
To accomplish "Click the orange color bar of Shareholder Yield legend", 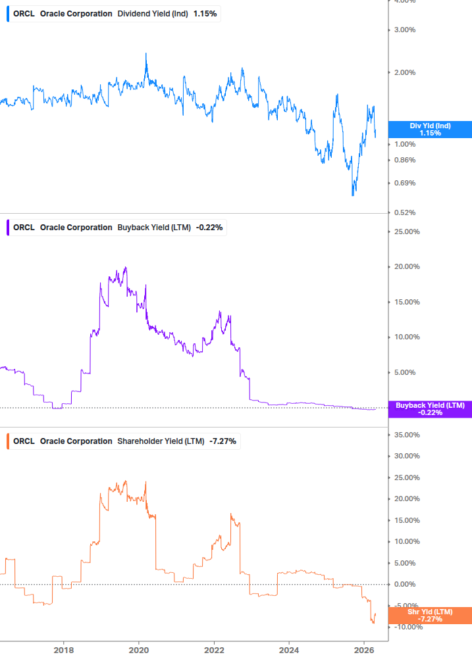I will pos(8,441).
